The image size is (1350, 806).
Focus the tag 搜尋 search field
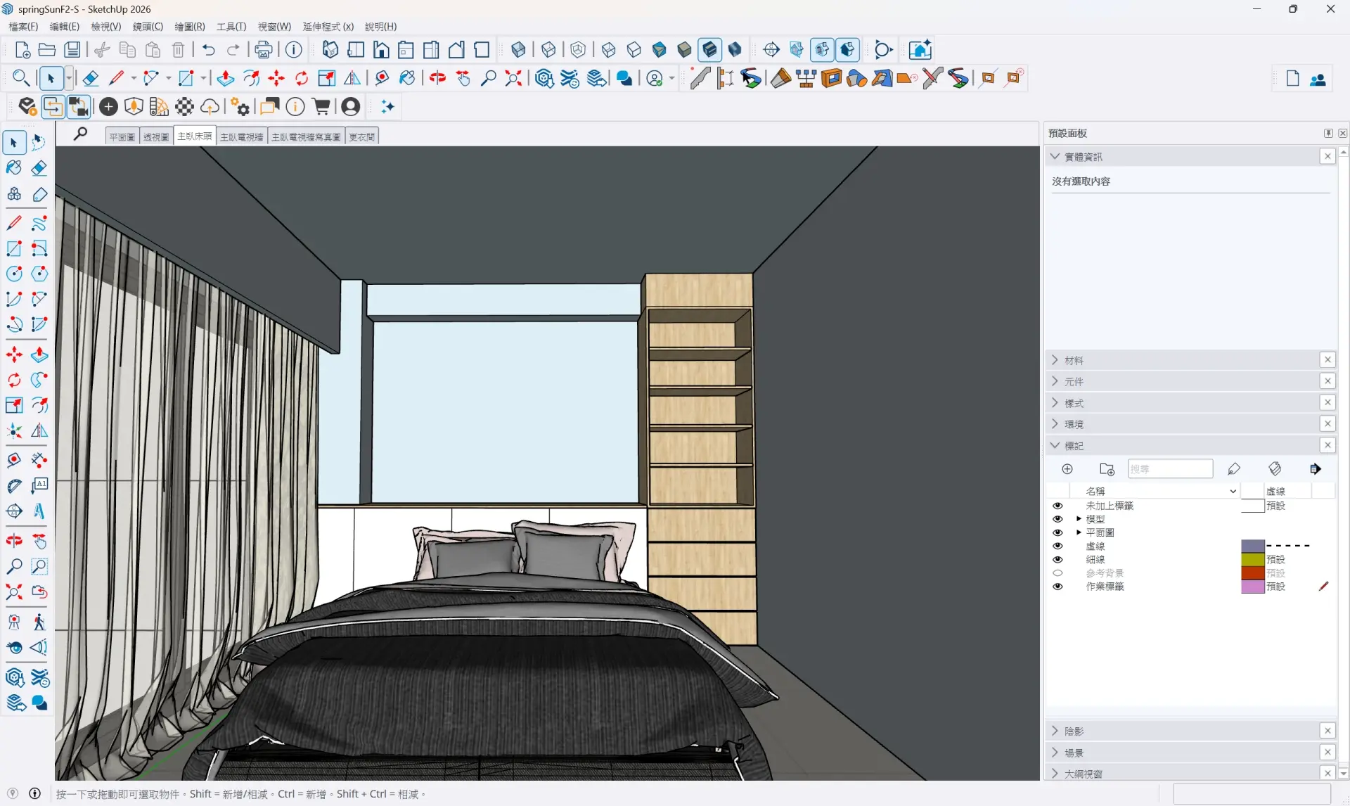1171,469
